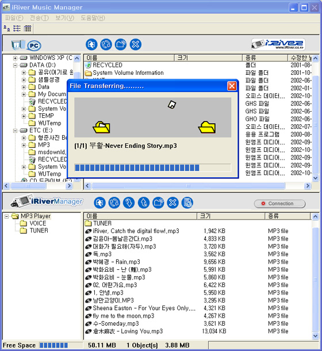Click player pane up-folder round button
Viewport: 322px width, 351px height.
coord(99,203)
